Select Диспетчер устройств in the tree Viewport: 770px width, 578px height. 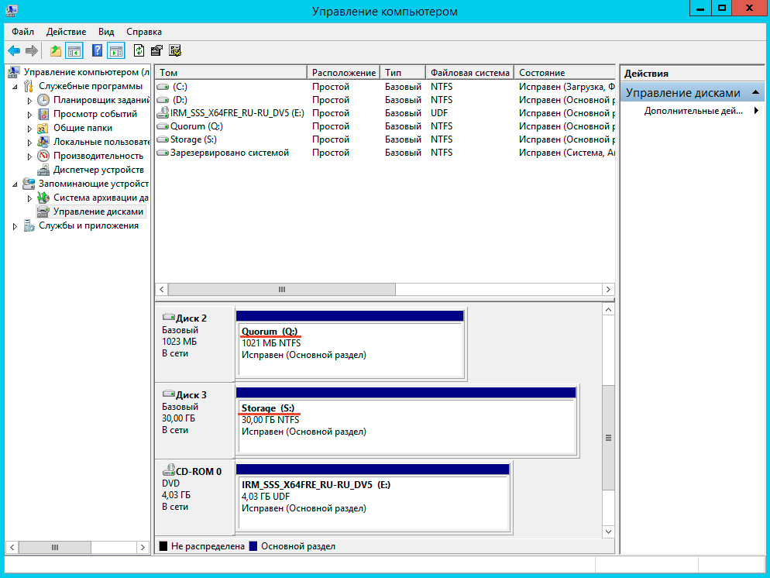coord(98,170)
